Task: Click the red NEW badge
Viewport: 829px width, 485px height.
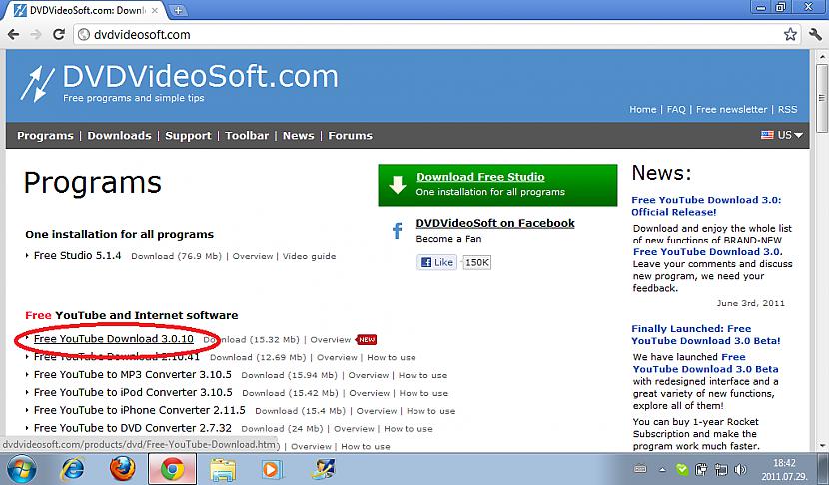Action: [366, 340]
